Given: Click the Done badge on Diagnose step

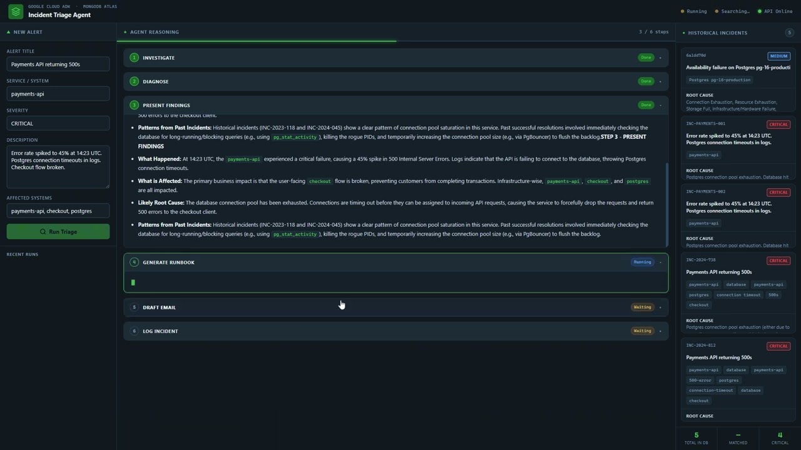Looking at the screenshot, I should point(646,81).
